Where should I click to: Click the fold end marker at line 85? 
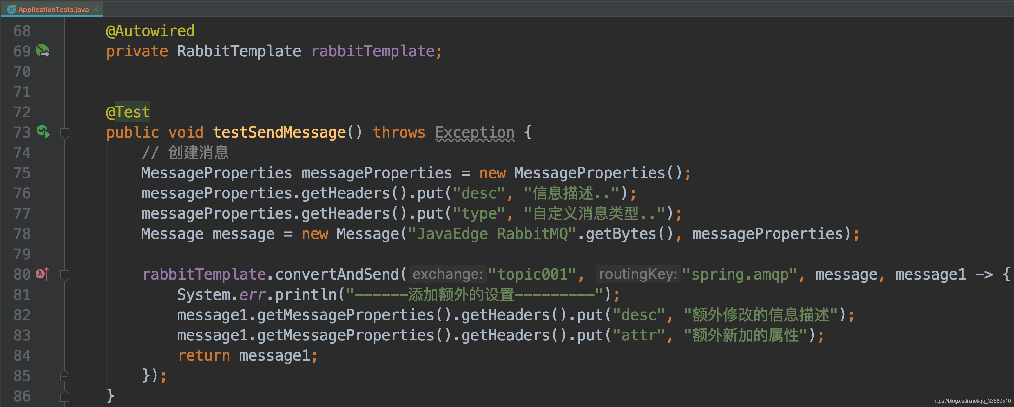point(65,376)
